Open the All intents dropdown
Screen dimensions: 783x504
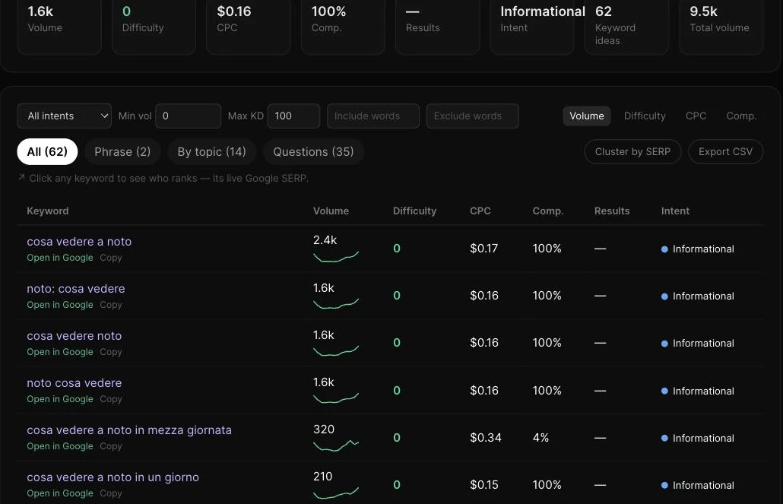click(x=64, y=116)
